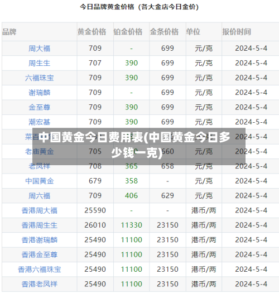
Task: Select the gold bar price 629 for 周六福
Action: point(167,196)
